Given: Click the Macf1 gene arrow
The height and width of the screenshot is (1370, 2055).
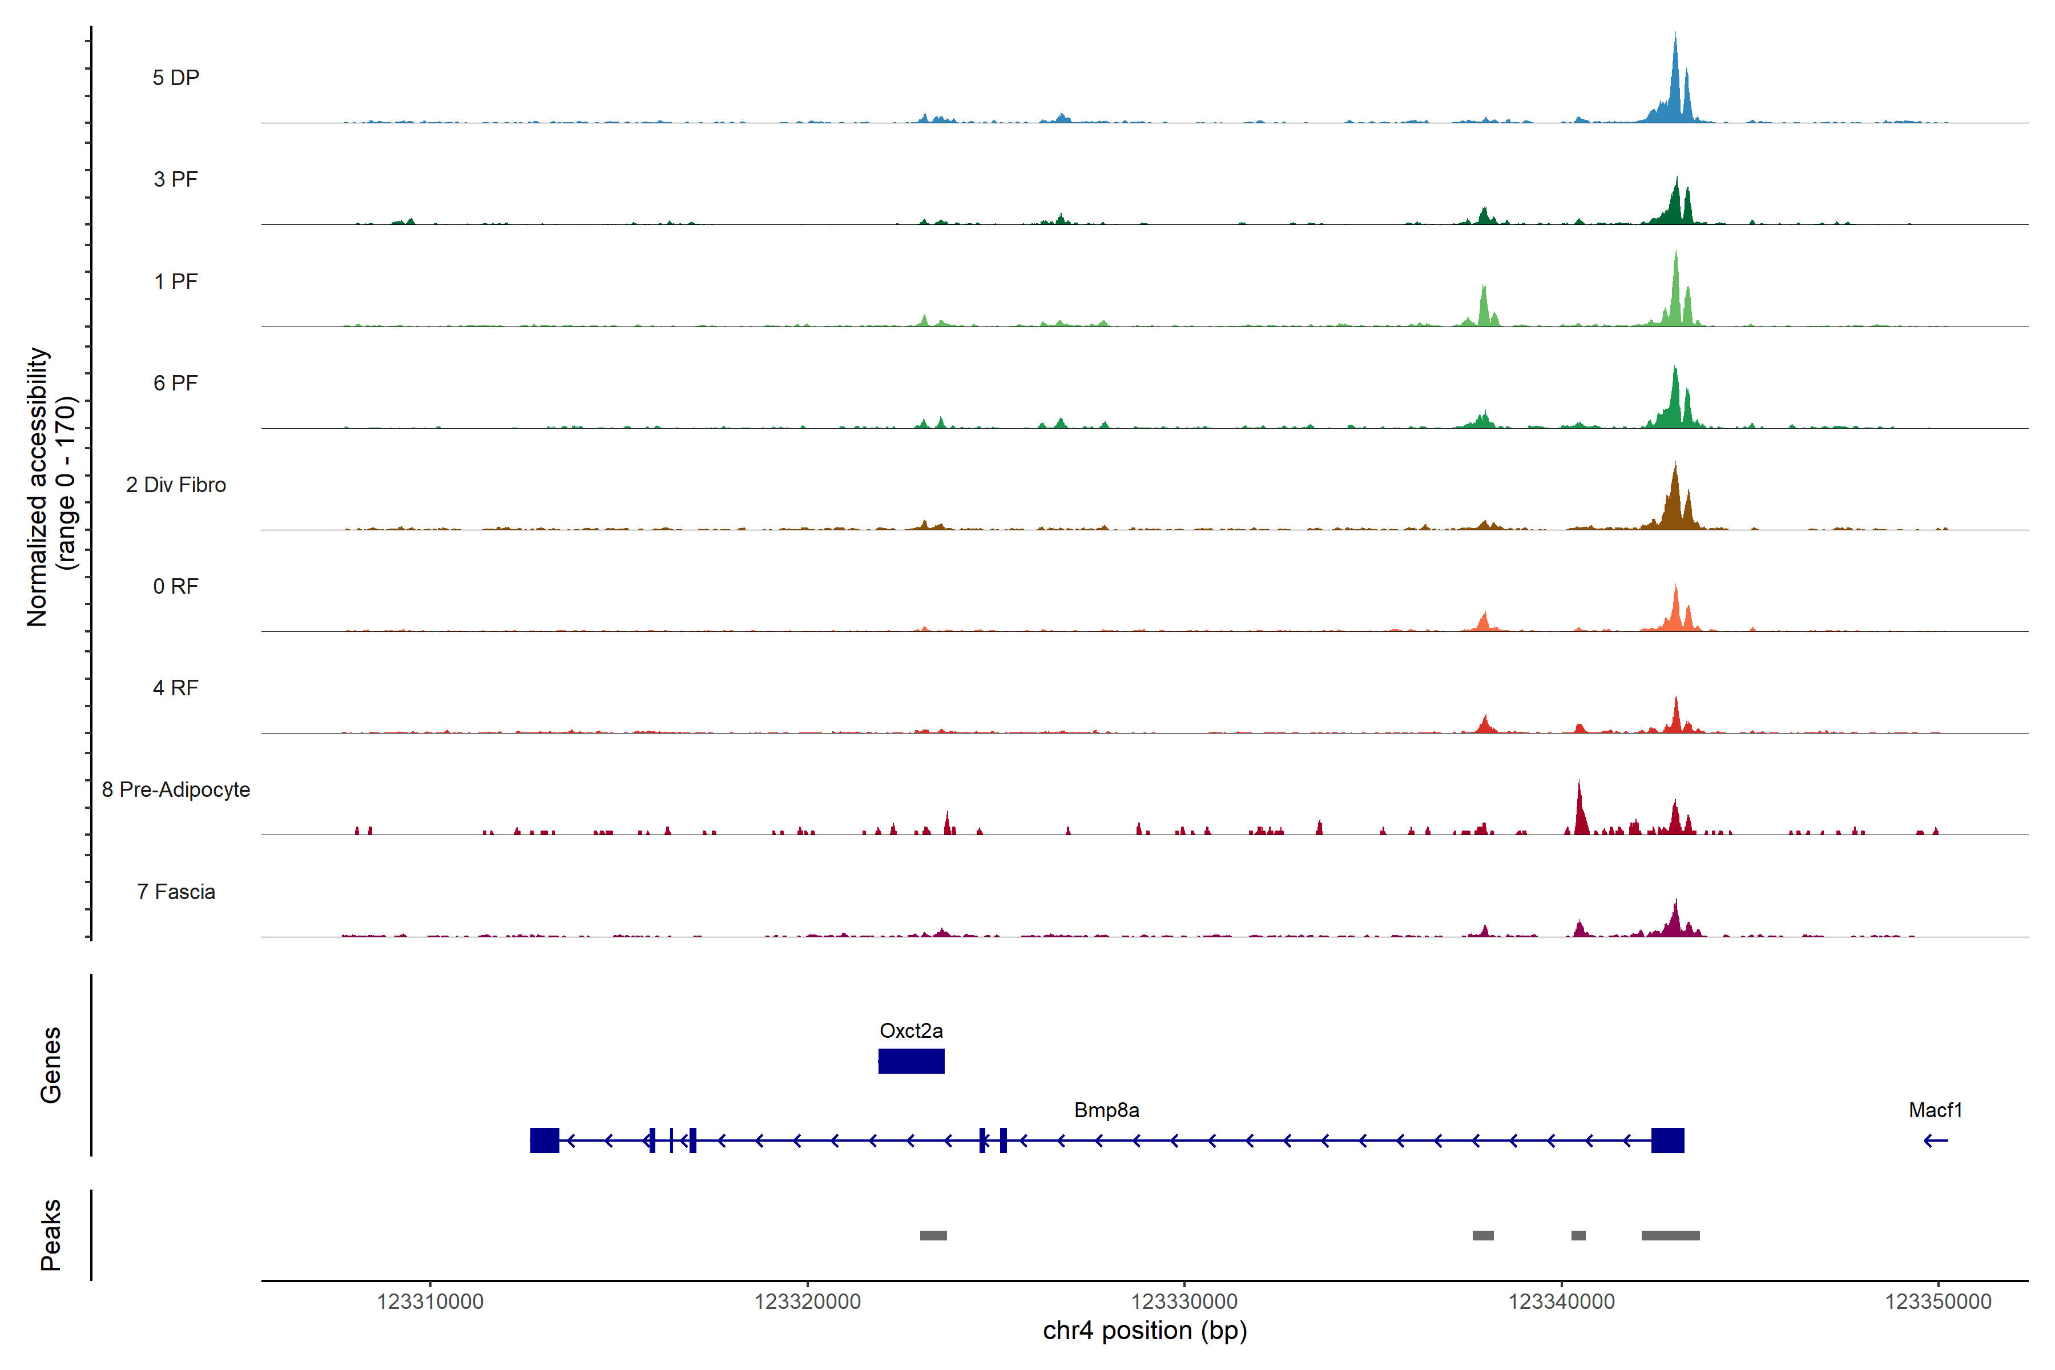Looking at the screenshot, I should 1935,1140.
